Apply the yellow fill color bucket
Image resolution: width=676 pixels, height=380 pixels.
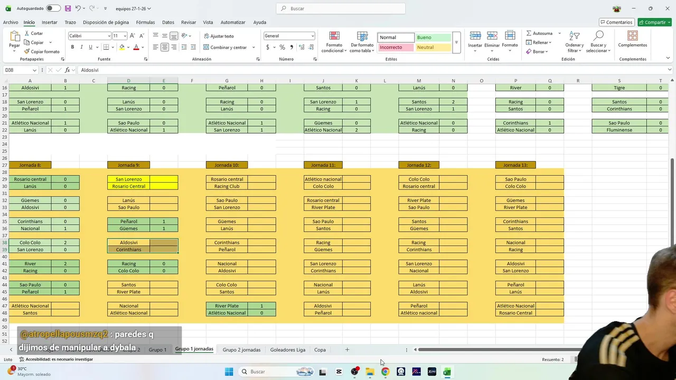[x=121, y=47]
